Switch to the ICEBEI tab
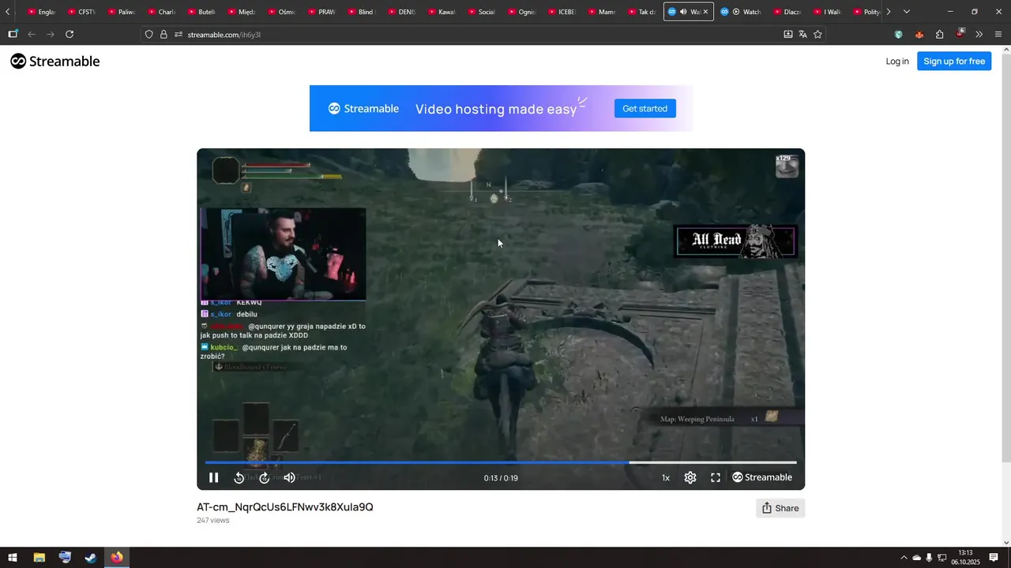The width and height of the screenshot is (1011, 568). (x=562, y=12)
